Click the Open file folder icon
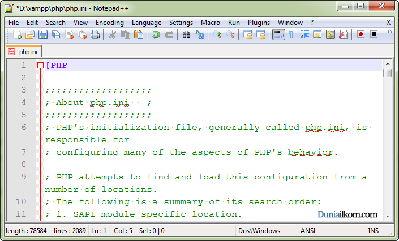 coord(30,34)
